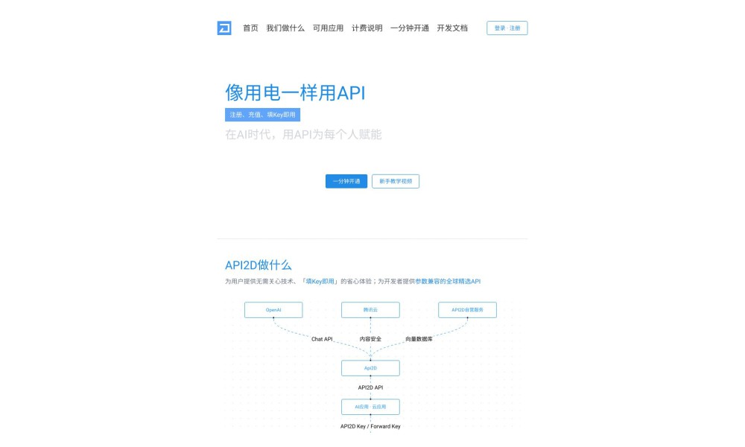Select 一分钟开通 in the top navigation
This screenshot has width=745, height=447.
(x=410, y=28)
